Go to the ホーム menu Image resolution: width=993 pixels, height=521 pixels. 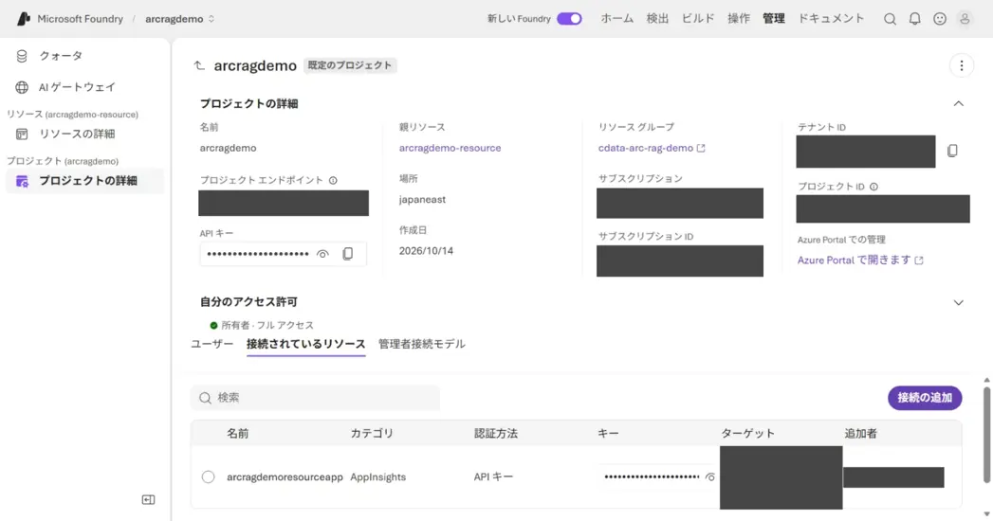tap(616, 18)
